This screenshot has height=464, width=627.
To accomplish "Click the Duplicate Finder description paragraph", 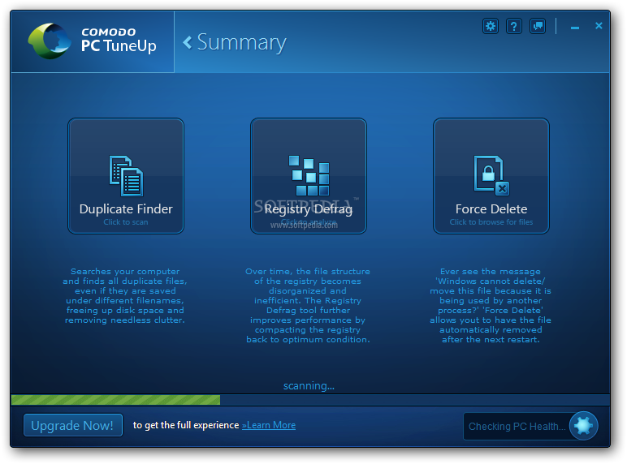I will [125, 295].
